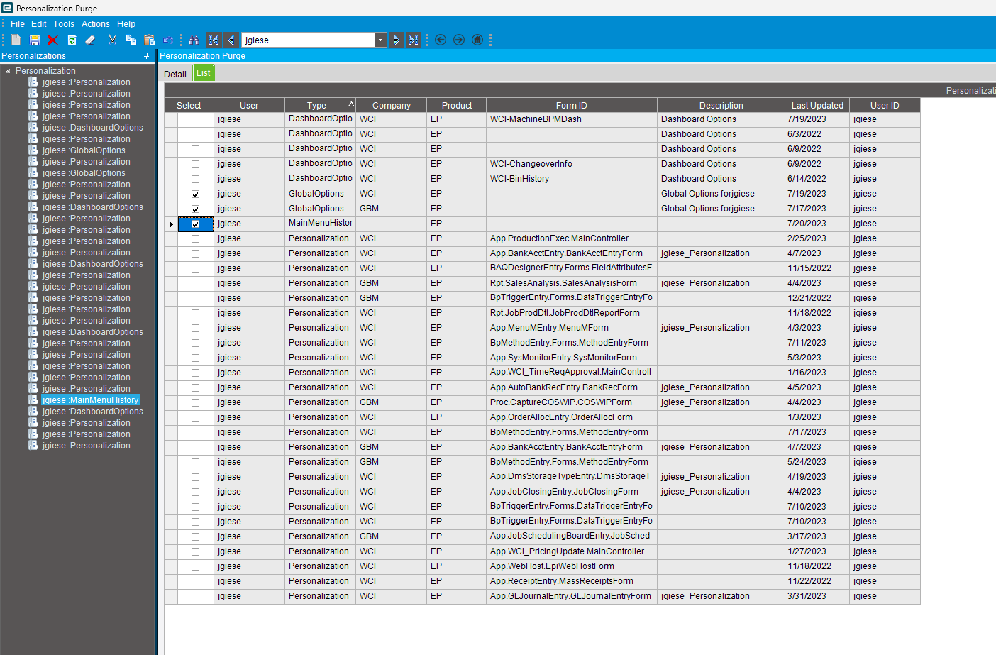Switch to the Detail tab
The height and width of the screenshot is (655, 996).
[175, 74]
